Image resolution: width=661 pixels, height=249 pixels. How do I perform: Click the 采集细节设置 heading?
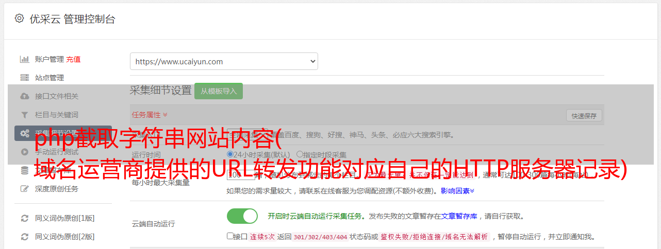pos(160,91)
